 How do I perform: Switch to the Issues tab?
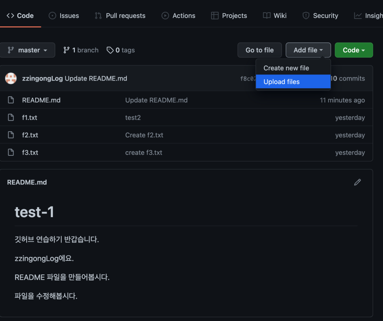64,16
